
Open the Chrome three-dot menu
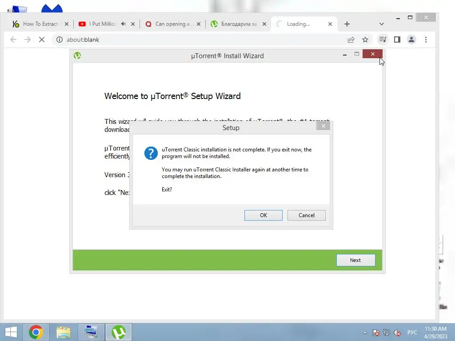tap(426, 40)
